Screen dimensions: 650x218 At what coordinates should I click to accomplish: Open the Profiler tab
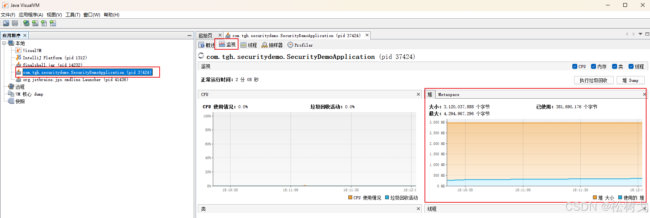(300, 45)
